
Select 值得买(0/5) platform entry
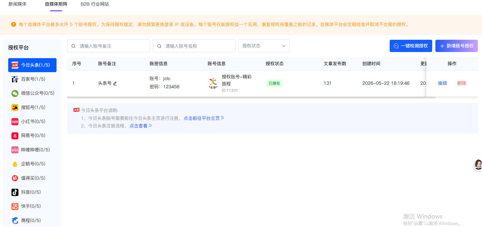click(32, 178)
